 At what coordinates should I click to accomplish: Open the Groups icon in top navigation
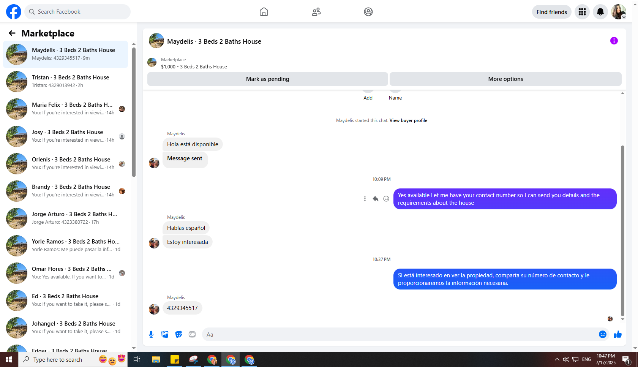[368, 12]
